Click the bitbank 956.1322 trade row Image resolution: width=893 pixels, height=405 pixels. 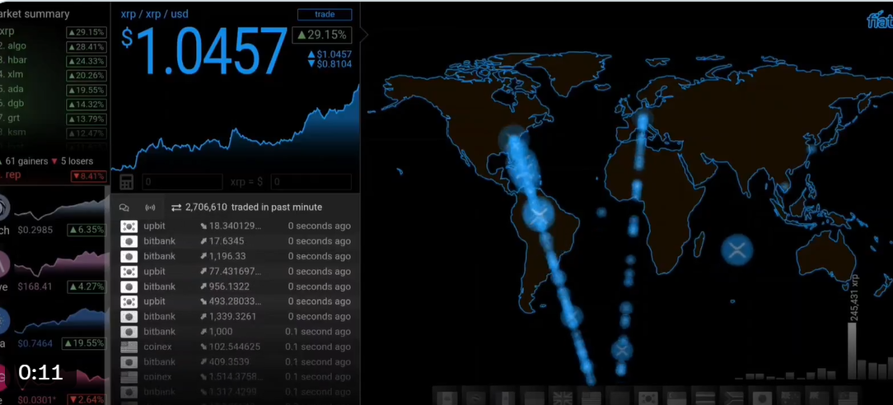(236, 286)
